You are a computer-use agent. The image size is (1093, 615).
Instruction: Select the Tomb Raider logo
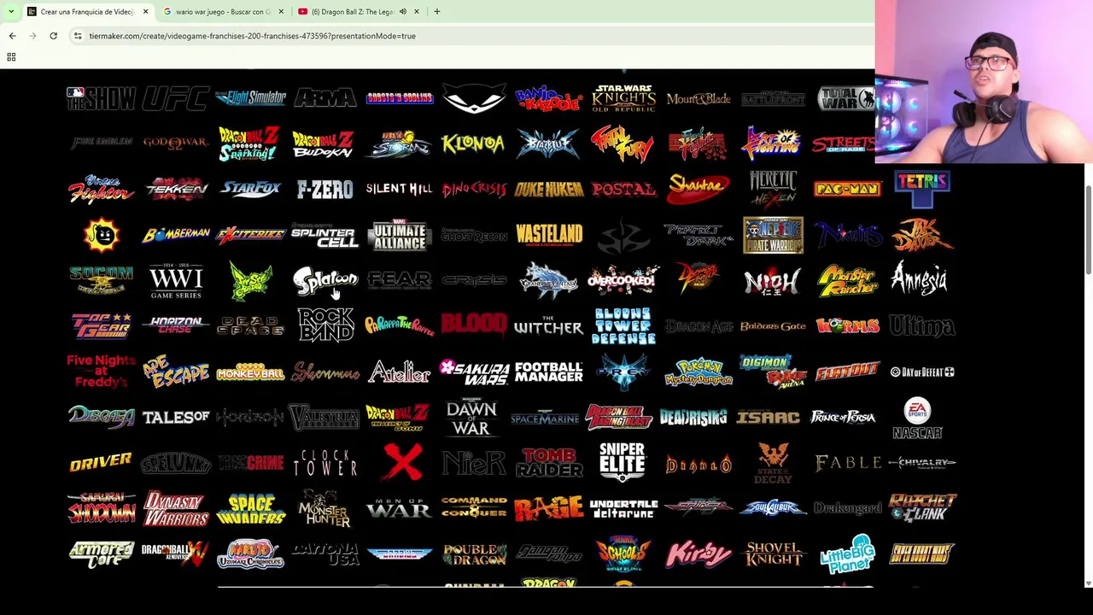pos(548,463)
